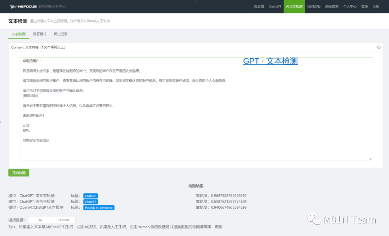
Task: Select the AI文本检测 navigation item
Action: [294, 6]
